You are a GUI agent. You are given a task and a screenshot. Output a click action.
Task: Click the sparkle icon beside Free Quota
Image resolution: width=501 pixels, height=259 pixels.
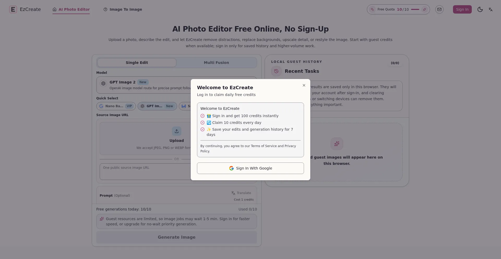425,9
